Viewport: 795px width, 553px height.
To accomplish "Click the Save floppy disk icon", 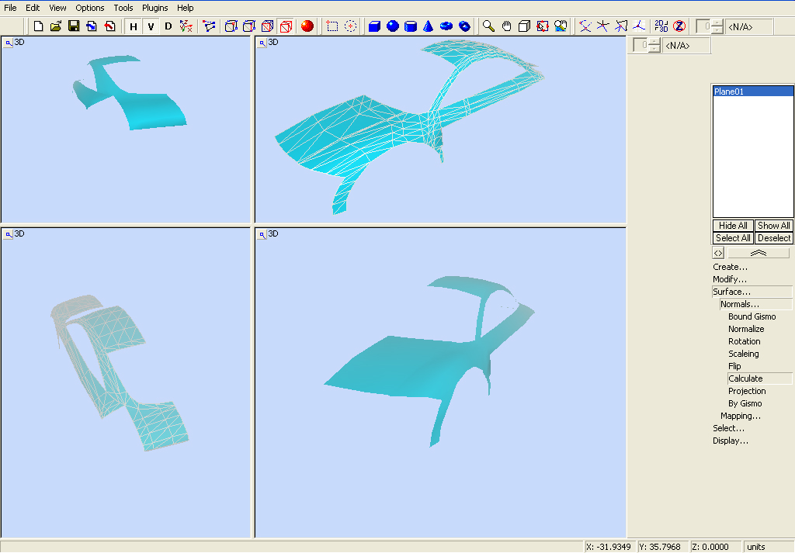I will coord(74,26).
